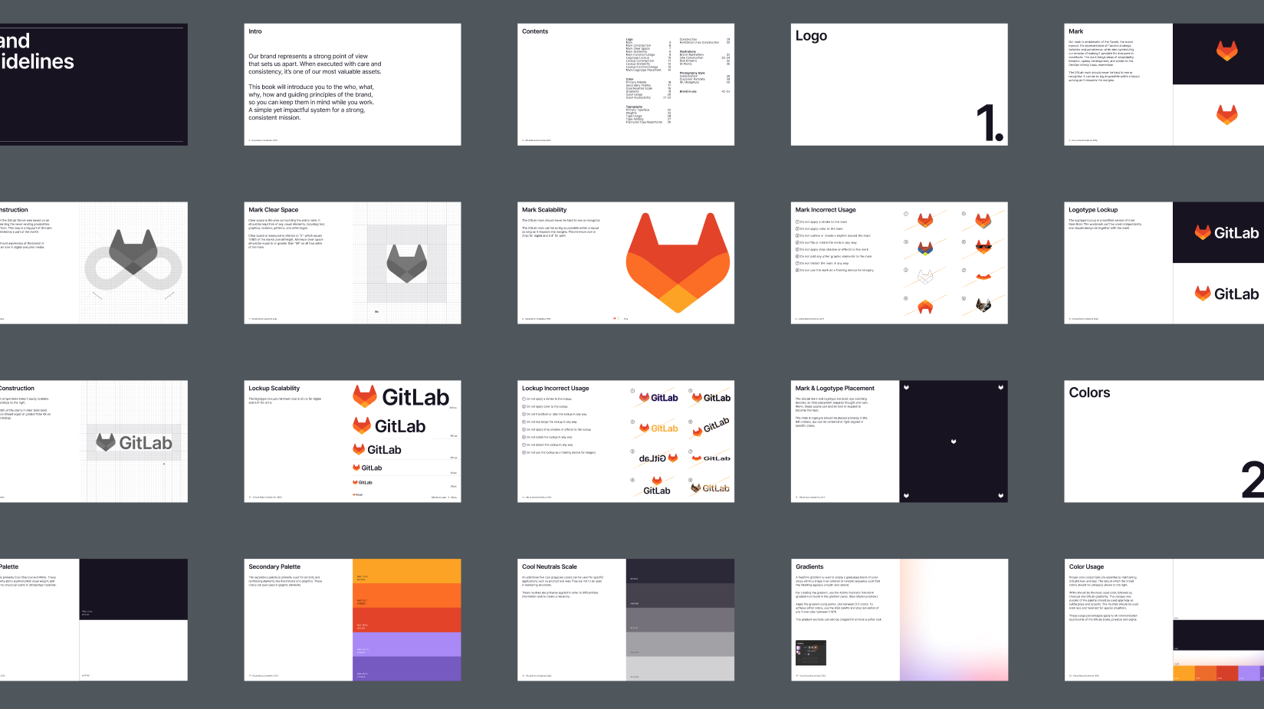Select mirrored GitLab lockup in Lockup Incorrect Usage
Viewport: 1264px width, 709px height.
click(x=658, y=458)
